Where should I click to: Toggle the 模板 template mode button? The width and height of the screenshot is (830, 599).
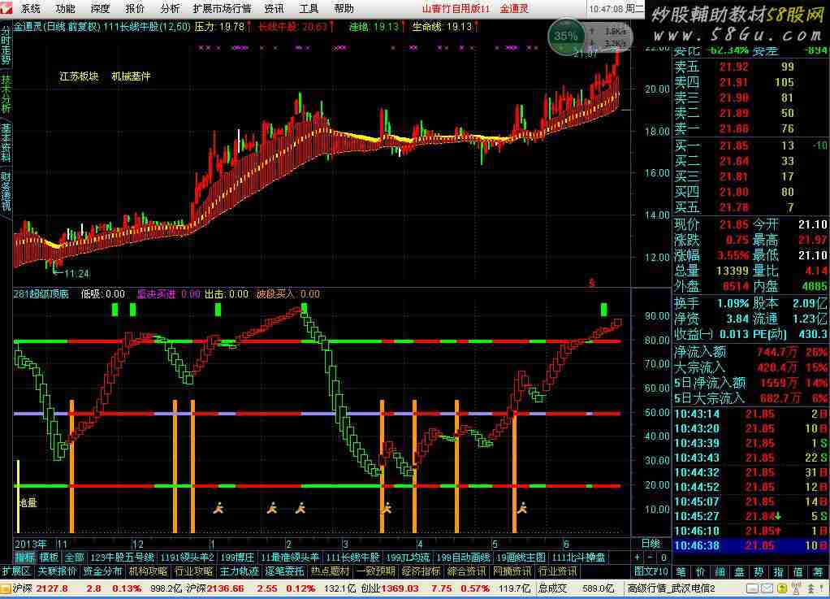[49, 558]
